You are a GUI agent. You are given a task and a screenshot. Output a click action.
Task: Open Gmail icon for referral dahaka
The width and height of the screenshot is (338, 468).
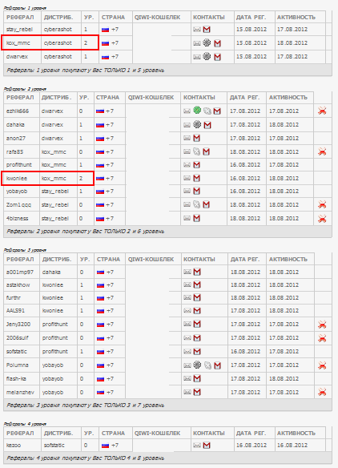coord(207,125)
